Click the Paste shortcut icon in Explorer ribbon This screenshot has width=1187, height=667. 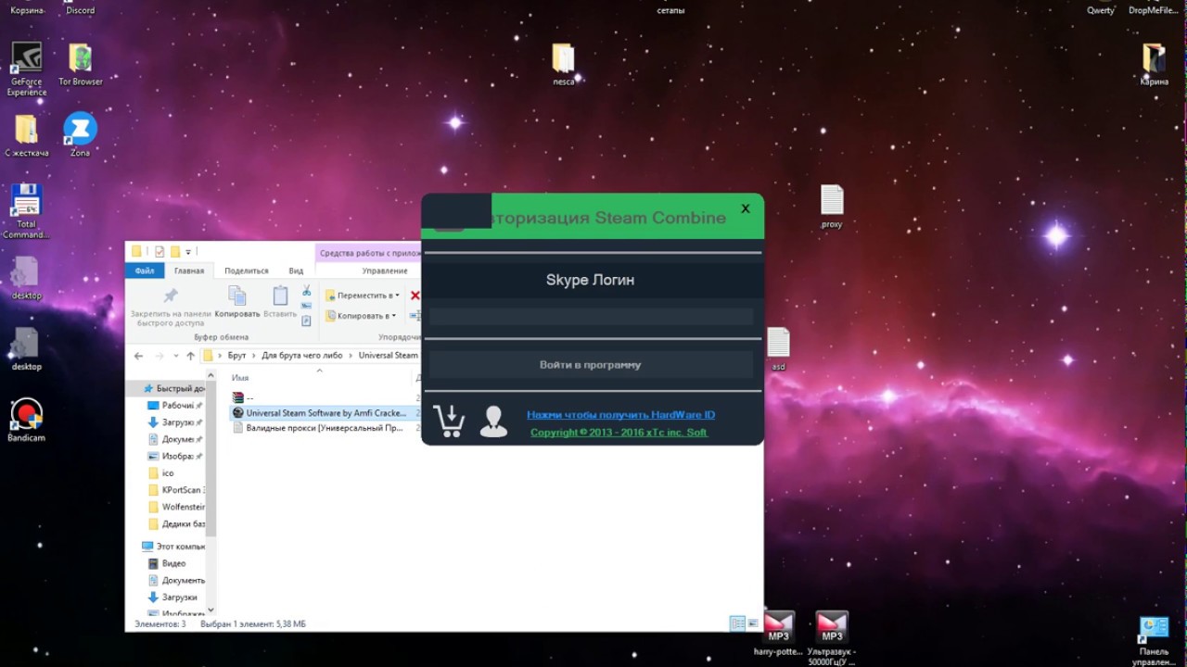(x=306, y=321)
